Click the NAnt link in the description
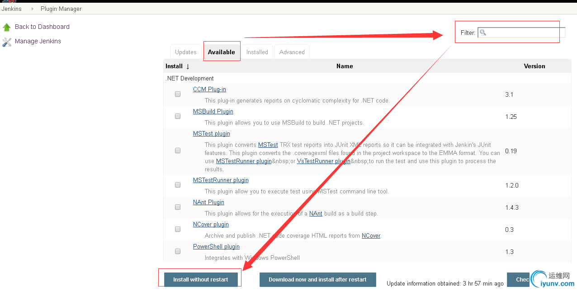Viewport: 577px width, 291px height. (316, 213)
